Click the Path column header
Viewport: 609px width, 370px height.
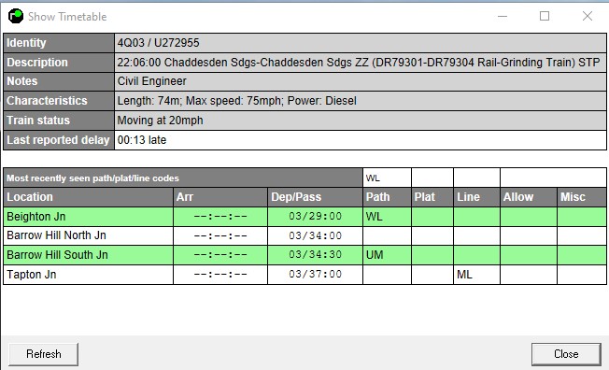point(388,197)
